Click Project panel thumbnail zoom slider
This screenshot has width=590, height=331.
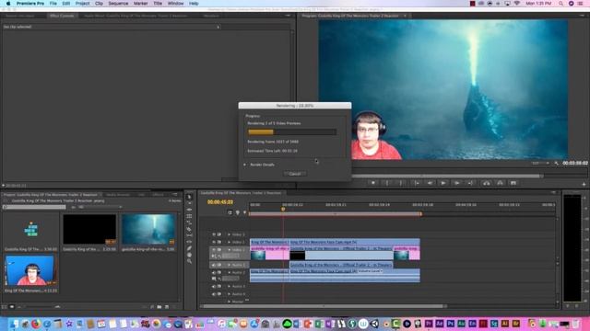click(40, 307)
